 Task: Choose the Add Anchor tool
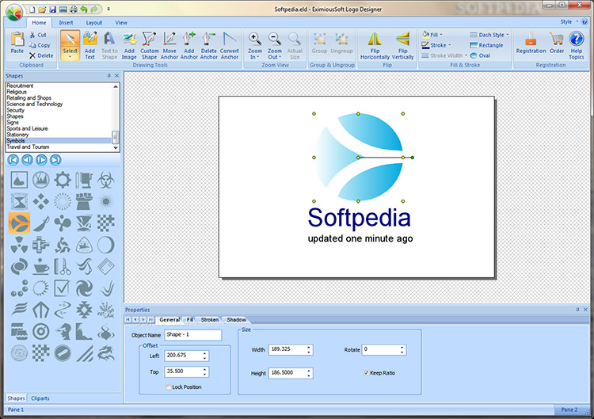[189, 45]
